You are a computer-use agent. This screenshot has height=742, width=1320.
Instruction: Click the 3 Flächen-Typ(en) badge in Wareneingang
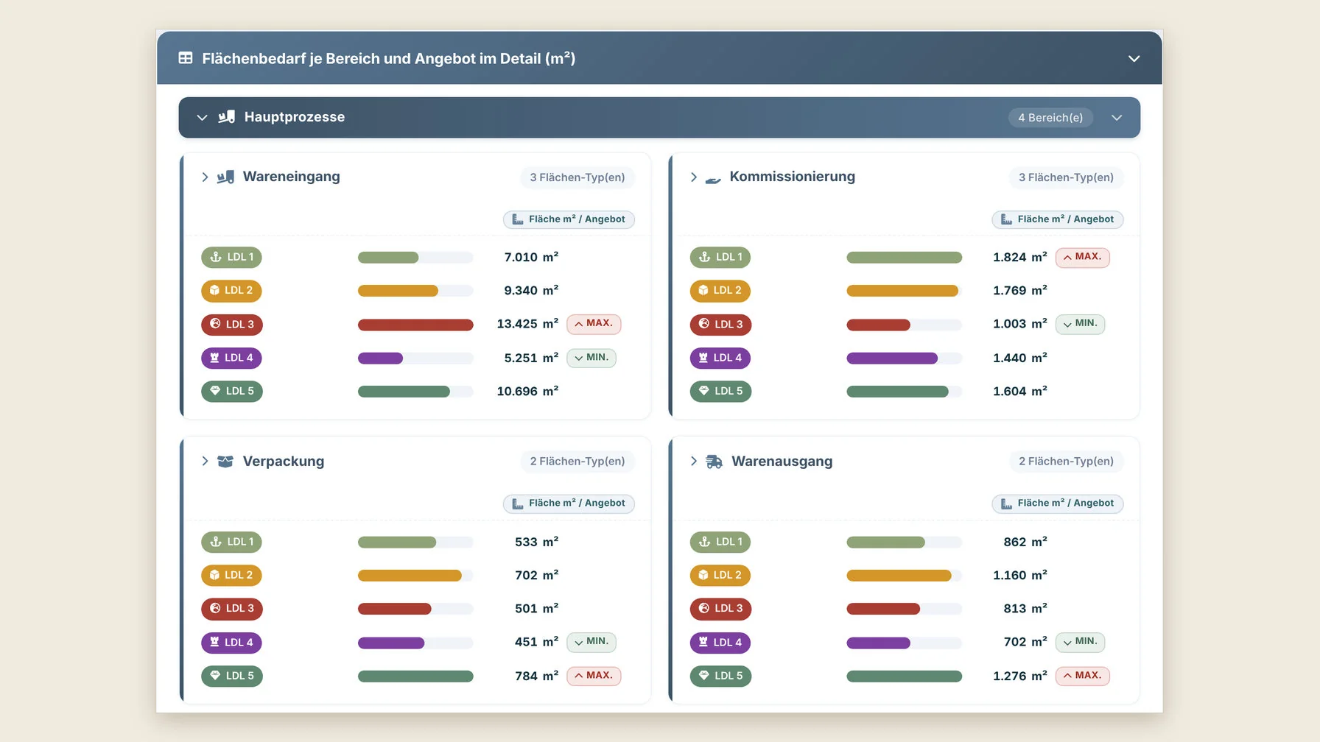tap(577, 177)
